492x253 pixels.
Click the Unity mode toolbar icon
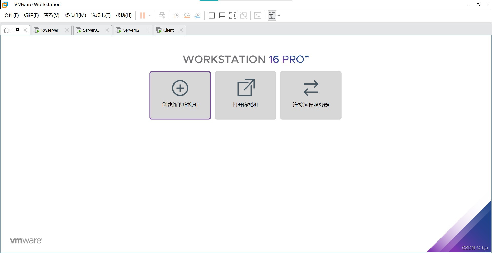(243, 16)
